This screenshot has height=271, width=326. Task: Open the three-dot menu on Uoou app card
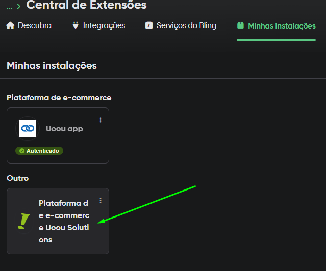coord(101,120)
